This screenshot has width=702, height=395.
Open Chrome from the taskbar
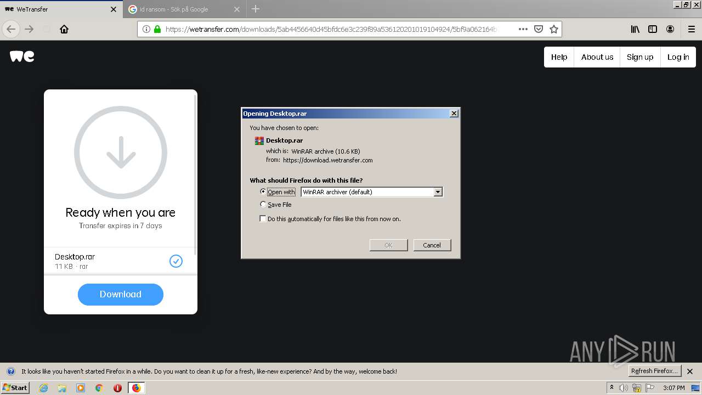click(x=99, y=388)
